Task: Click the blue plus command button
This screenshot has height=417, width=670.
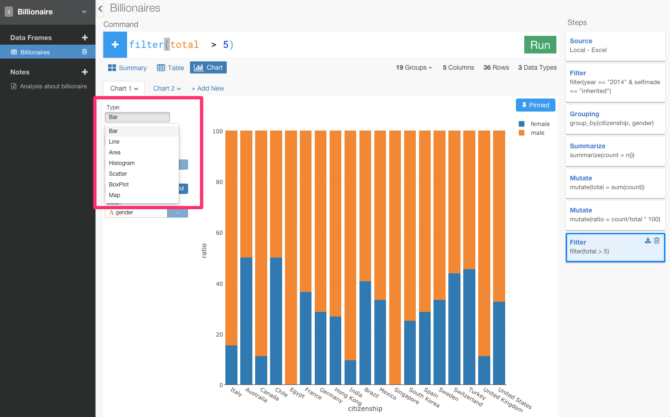Action: pyautogui.click(x=115, y=45)
